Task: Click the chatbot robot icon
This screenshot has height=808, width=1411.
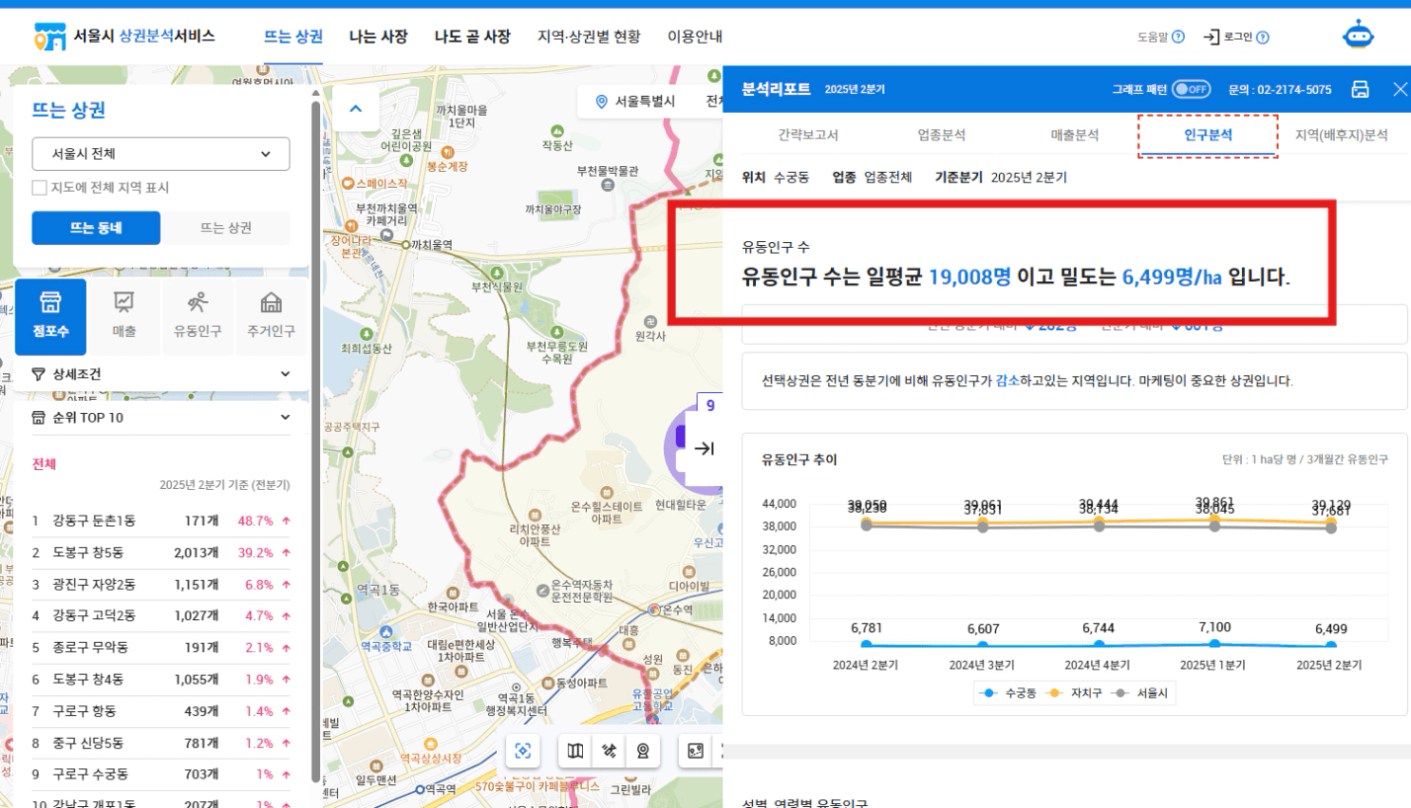Action: click(x=1358, y=37)
